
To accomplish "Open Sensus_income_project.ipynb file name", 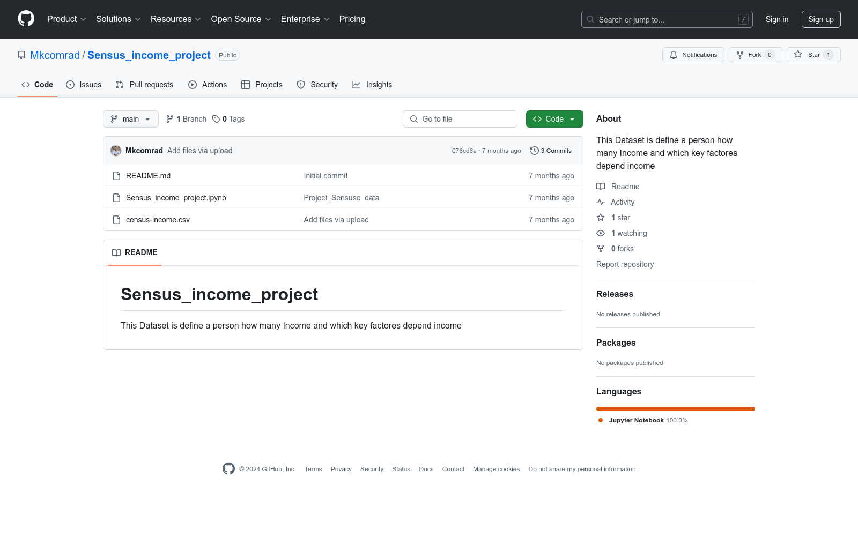I will point(176,198).
